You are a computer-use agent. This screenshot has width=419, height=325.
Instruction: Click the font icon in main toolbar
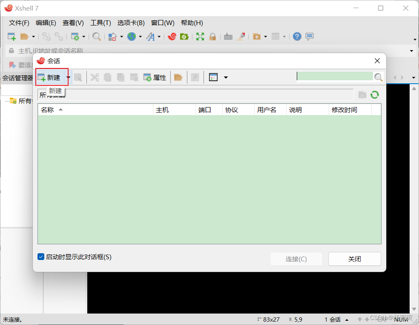pyautogui.click(x=150, y=37)
